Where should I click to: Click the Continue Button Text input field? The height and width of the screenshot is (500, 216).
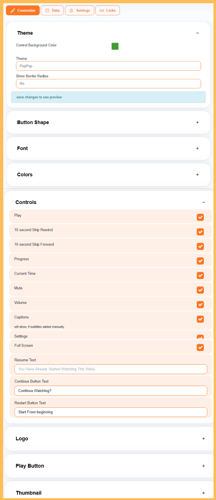tap(111, 391)
